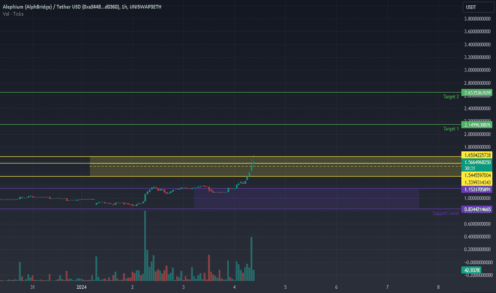Click the 2024 date label on time axis

[81, 287]
